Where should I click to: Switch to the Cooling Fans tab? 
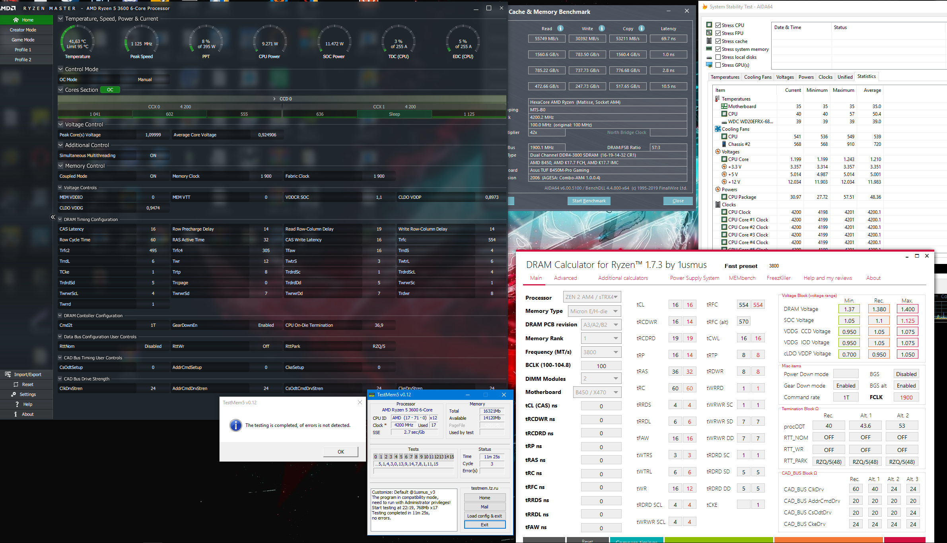click(757, 77)
